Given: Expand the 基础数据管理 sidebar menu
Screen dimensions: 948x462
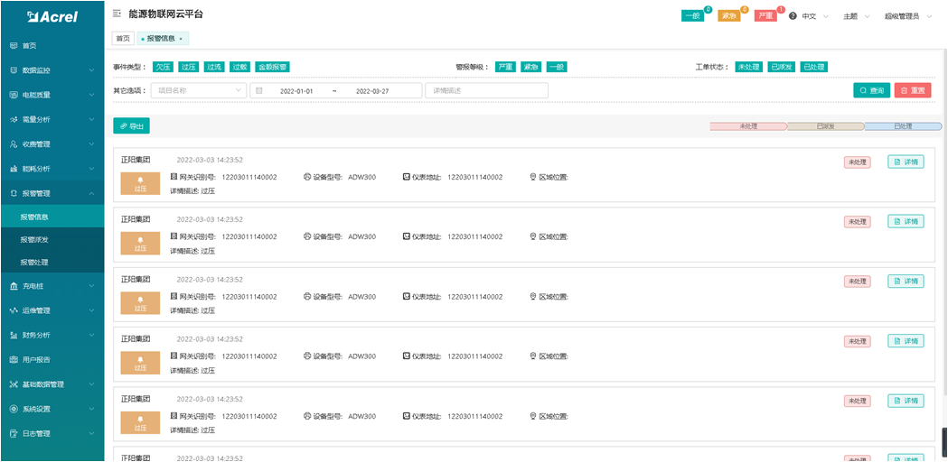Looking at the screenshot, I should click(x=52, y=384).
